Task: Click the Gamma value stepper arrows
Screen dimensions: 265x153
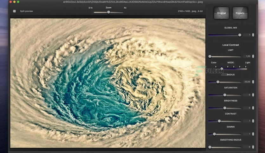Action: pyautogui.click(x=253, y=134)
